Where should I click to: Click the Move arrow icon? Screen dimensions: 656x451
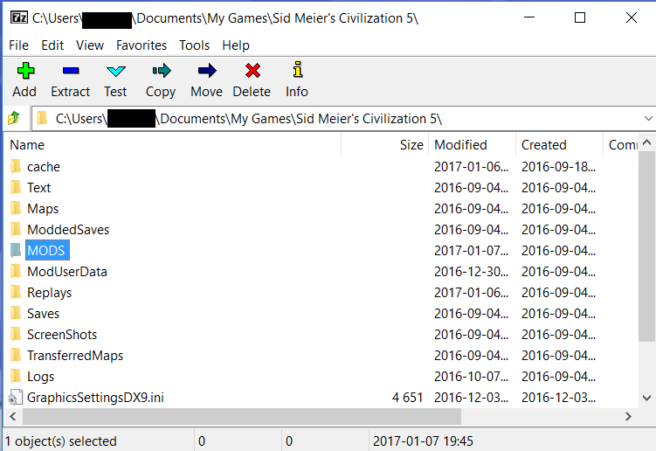tap(207, 71)
